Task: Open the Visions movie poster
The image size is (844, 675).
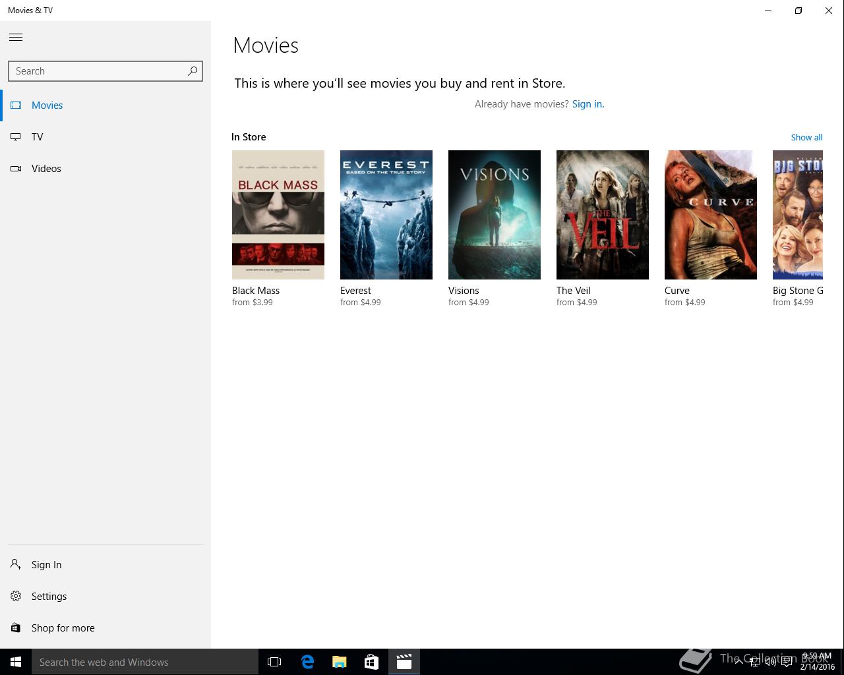Action: 495,215
